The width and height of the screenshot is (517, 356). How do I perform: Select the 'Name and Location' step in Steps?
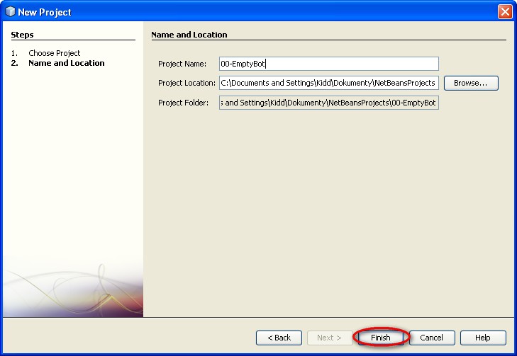(67, 63)
